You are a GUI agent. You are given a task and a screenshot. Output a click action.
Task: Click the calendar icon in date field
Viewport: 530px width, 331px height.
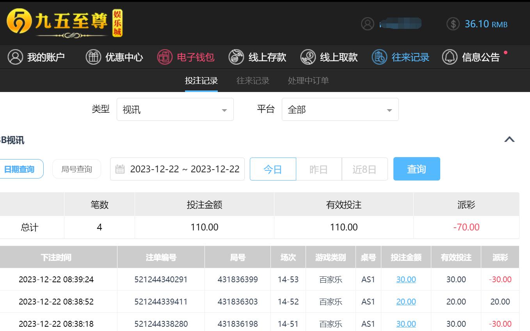point(120,169)
